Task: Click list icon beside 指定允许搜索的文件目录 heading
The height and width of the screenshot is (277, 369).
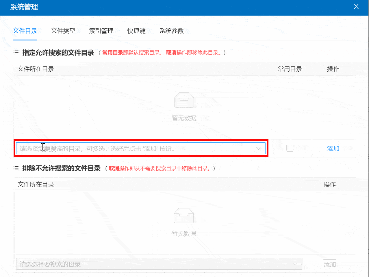Action: coord(16,53)
